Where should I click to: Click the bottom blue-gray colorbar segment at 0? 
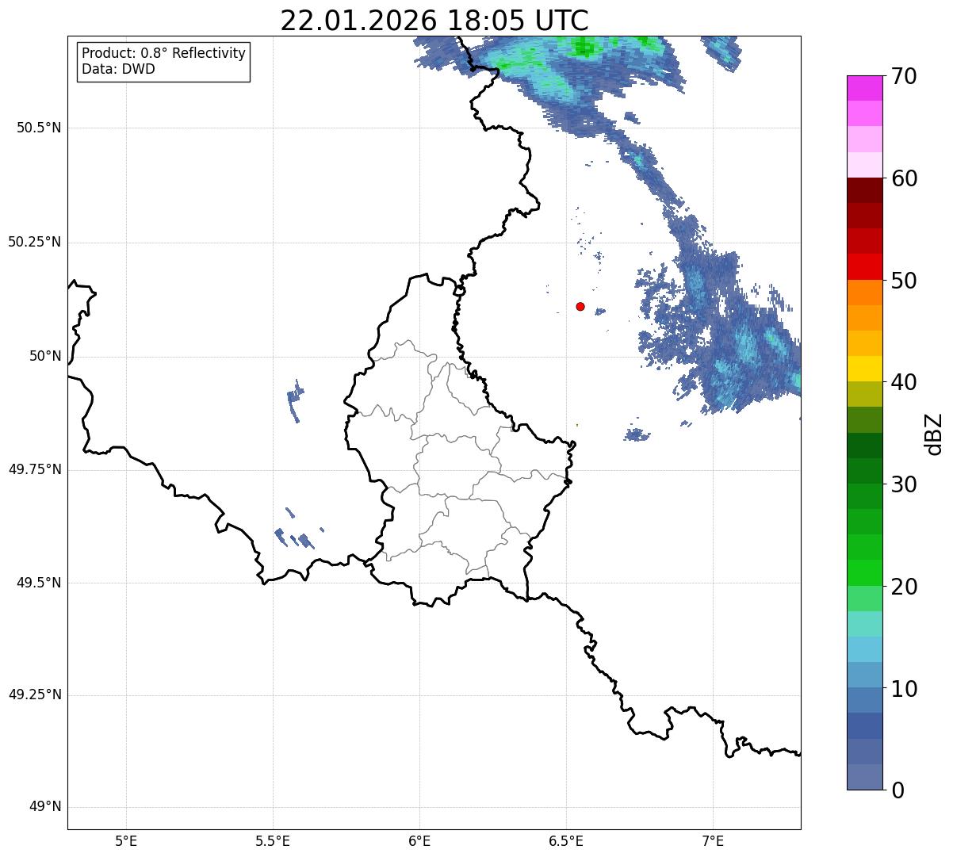coord(865,777)
